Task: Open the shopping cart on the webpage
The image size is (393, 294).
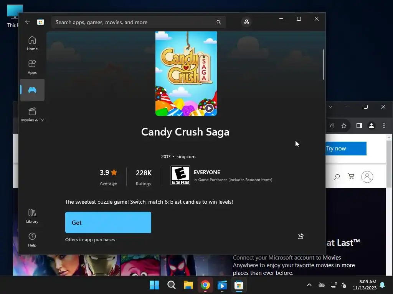Action: pyautogui.click(x=351, y=176)
